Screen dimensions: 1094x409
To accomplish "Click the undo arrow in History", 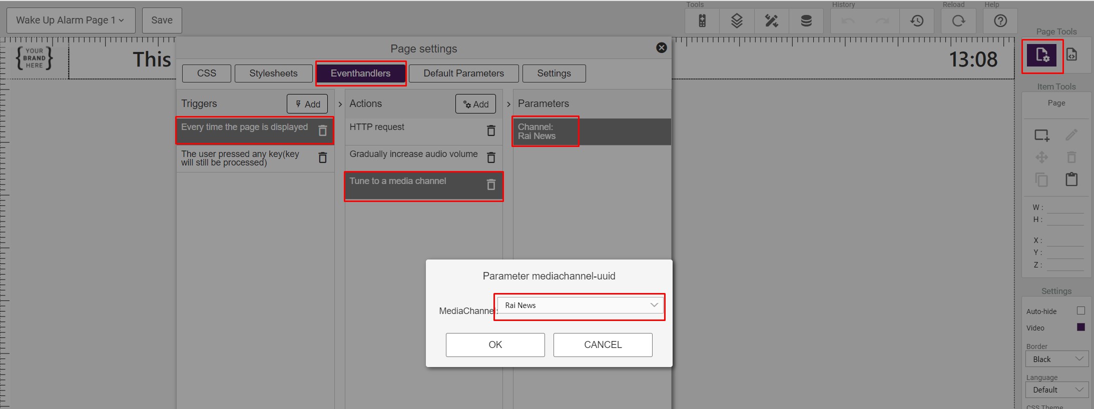I will [x=848, y=21].
